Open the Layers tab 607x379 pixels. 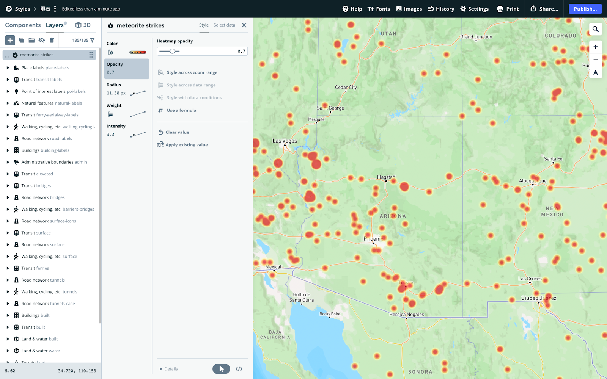(55, 25)
